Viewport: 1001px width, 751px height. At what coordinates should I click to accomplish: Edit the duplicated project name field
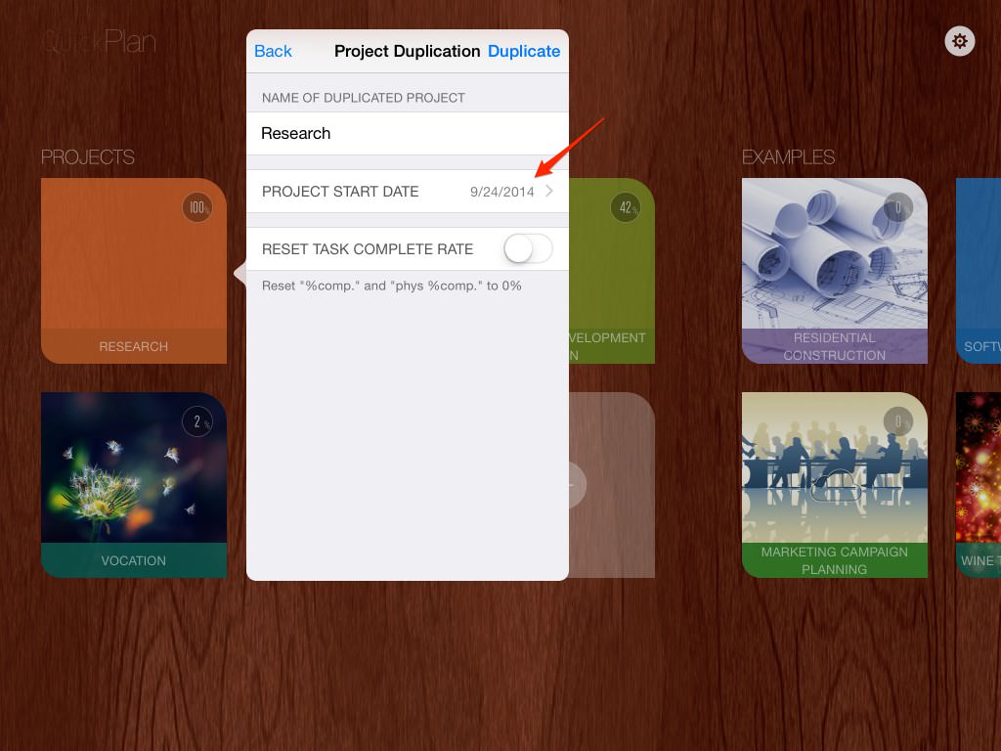[407, 133]
